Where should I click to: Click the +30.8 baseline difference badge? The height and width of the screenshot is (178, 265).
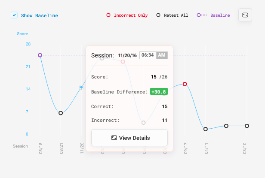(x=159, y=91)
